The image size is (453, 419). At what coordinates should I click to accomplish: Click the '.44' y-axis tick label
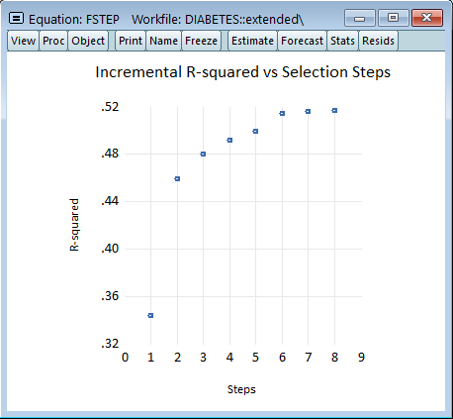[110, 201]
